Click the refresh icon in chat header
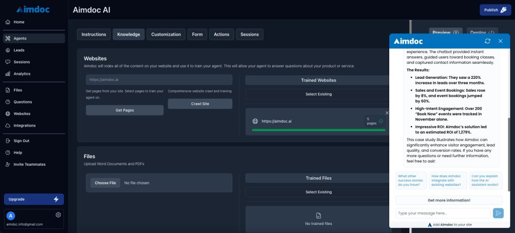The height and width of the screenshot is (233, 515). pyautogui.click(x=487, y=41)
